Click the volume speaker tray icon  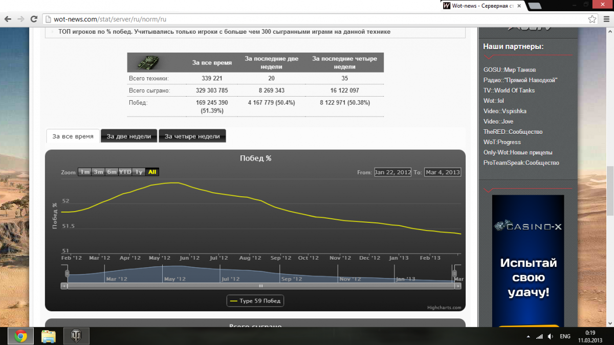(550, 337)
